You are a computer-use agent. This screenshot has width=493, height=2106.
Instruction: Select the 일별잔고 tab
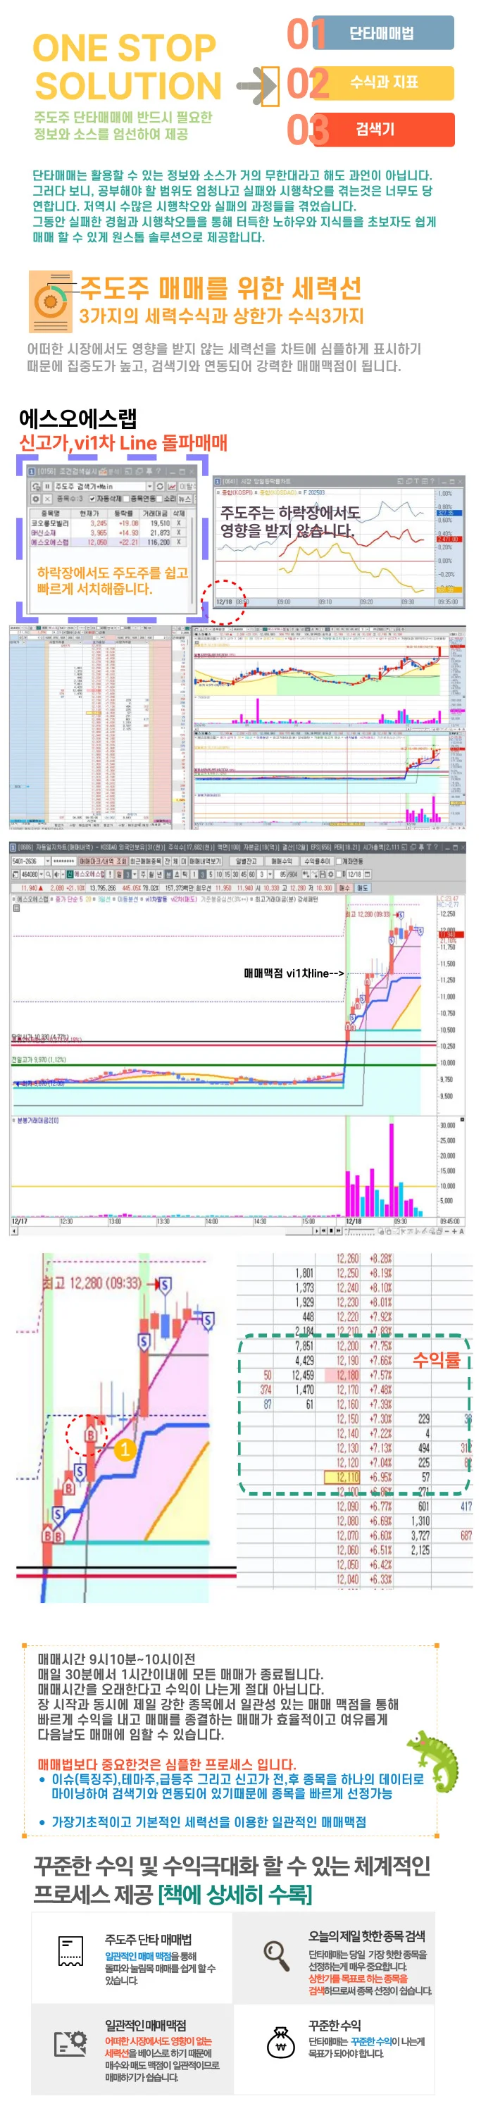click(x=246, y=861)
